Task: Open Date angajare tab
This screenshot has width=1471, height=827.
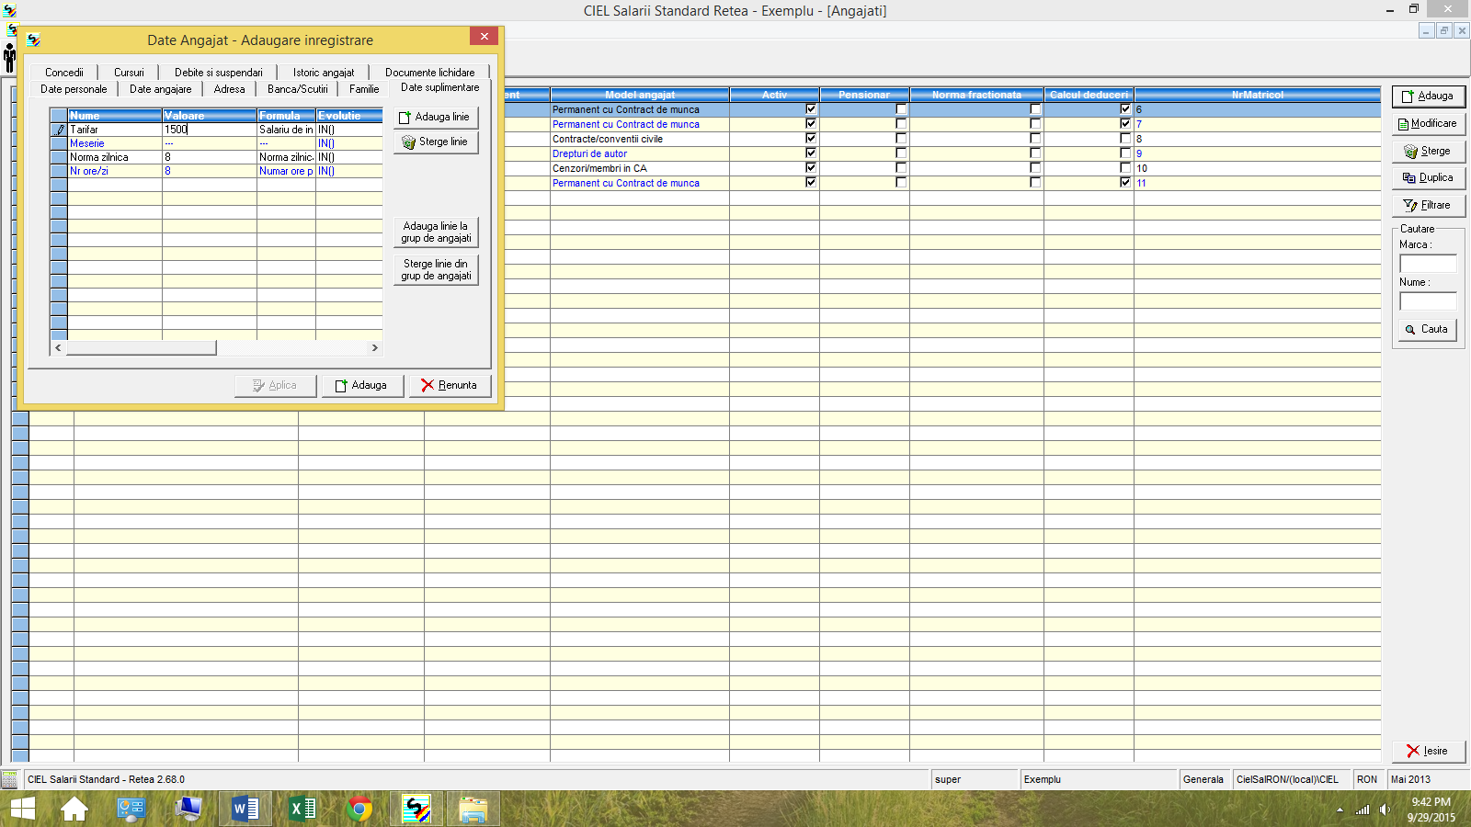Action: coord(161,89)
